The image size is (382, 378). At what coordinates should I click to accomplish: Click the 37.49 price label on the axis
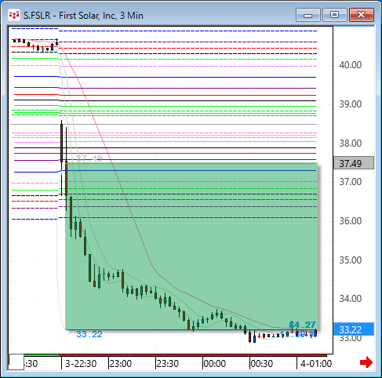click(x=354, y=163)
